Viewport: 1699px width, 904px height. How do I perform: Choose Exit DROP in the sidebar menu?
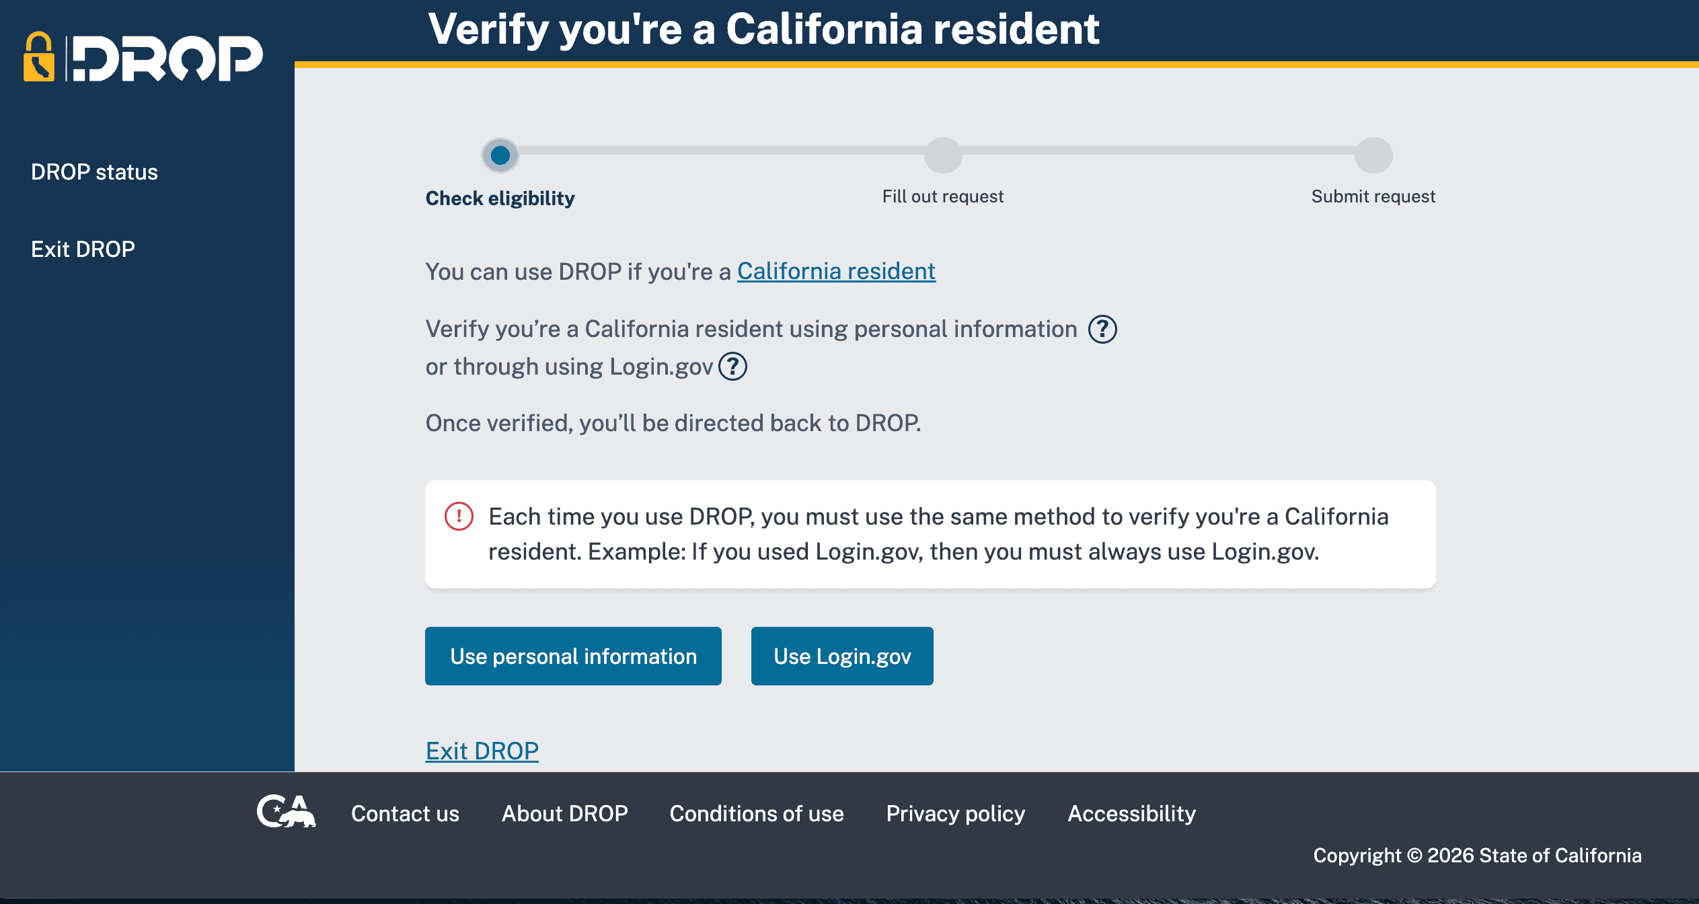83,250
